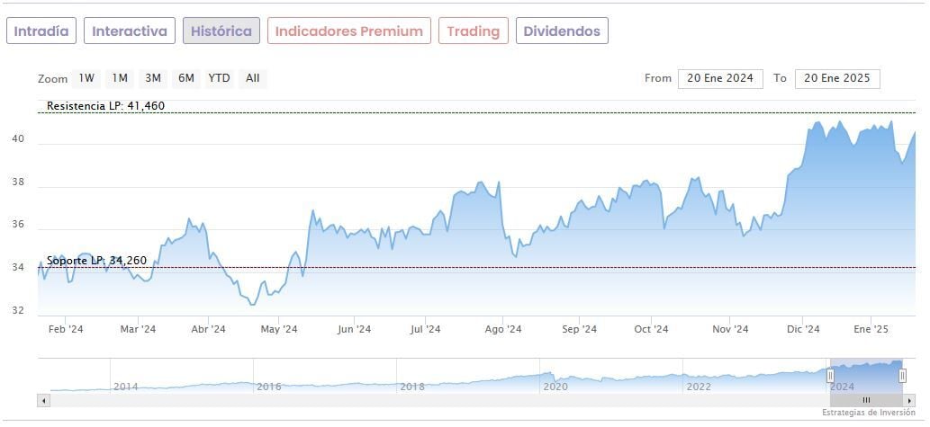
Task: Set zoom range to 1M
Action: [120, 78]
